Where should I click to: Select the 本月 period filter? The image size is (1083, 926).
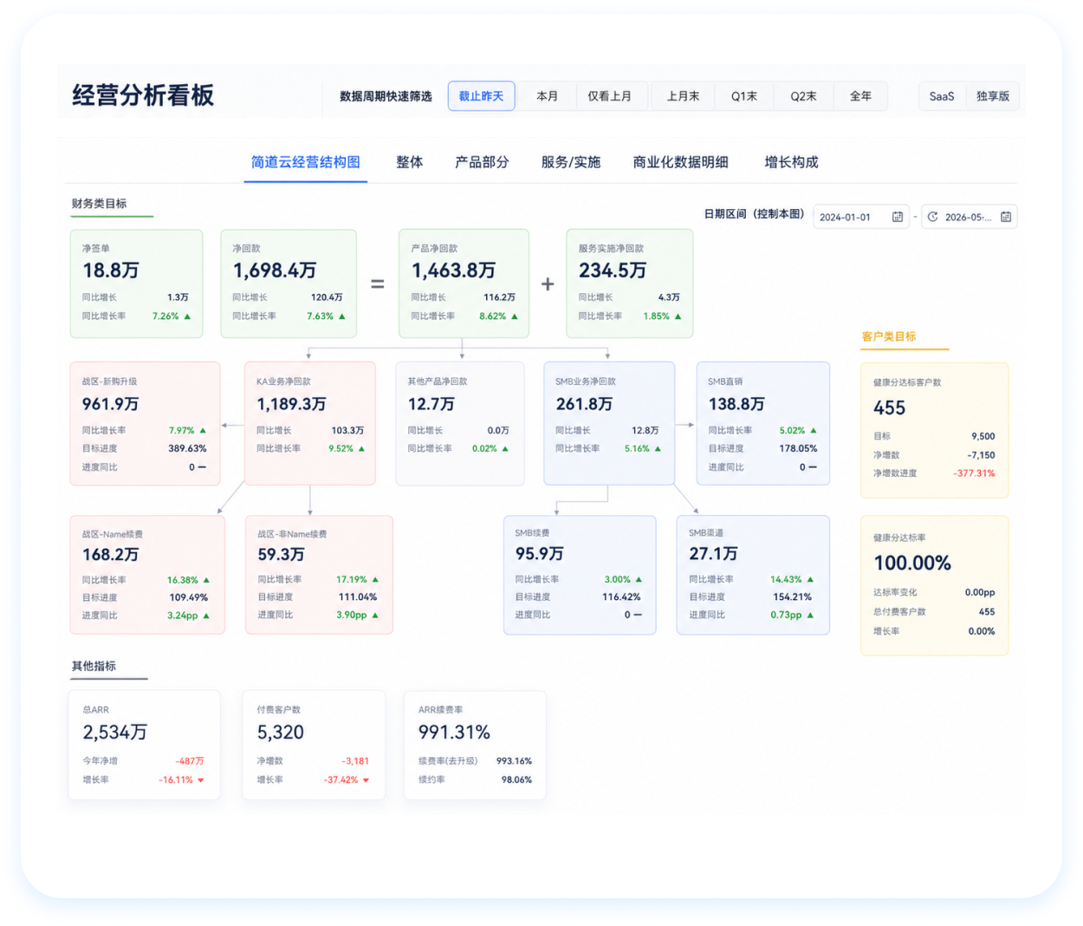click(547, 96)
